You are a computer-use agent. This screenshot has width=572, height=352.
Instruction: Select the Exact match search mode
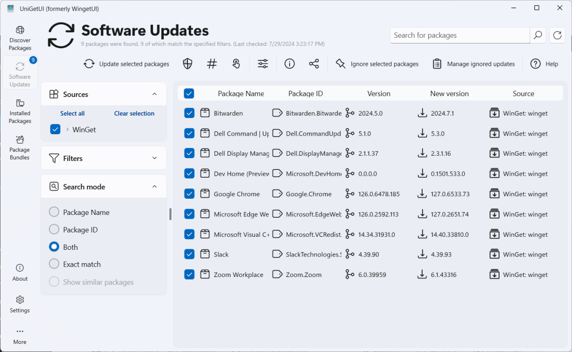pos(54,264)
